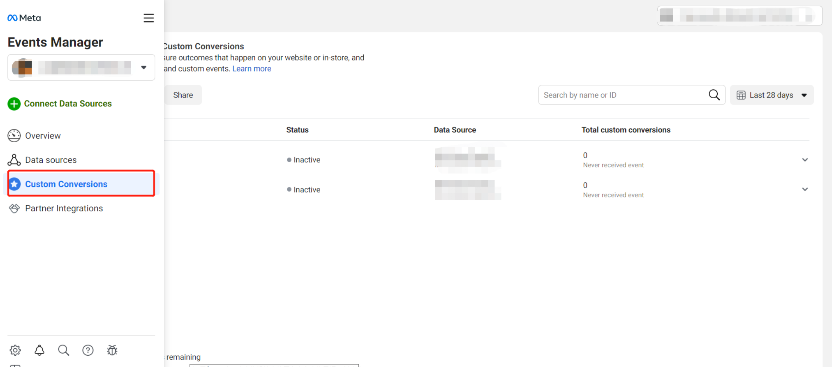Click second row's Never received event text
Viewport: 832px width, 367px height.
(613, 195)
